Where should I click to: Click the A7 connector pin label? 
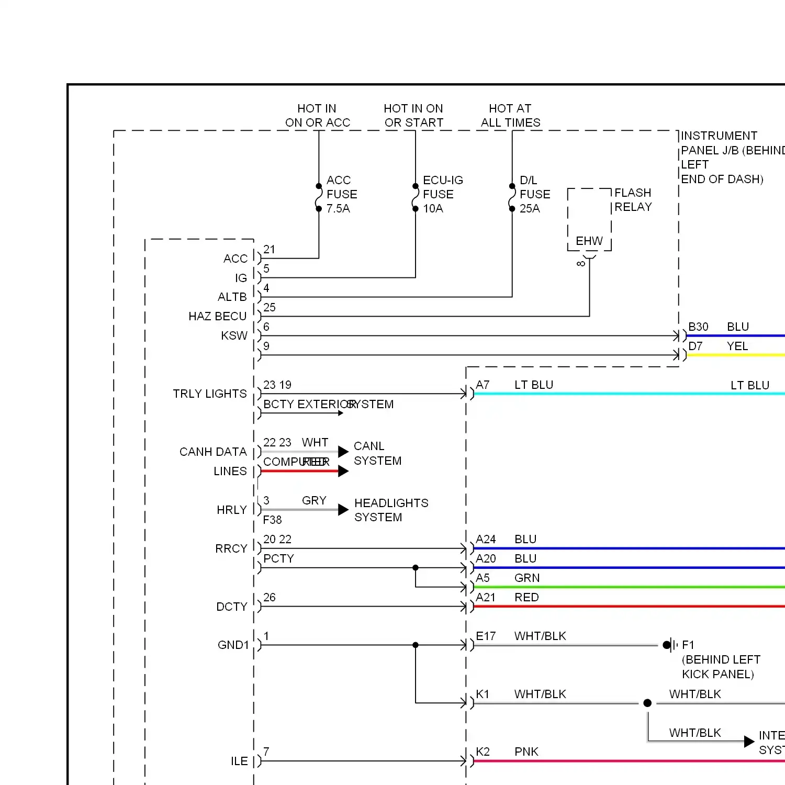pyautogui.click(x=483, y=385)
